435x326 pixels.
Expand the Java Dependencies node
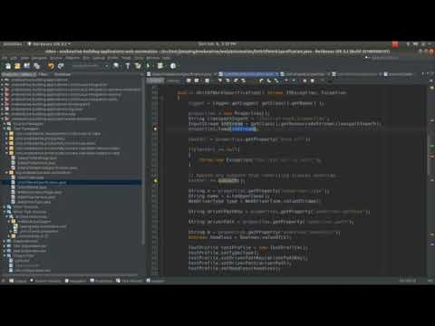(x=5, y=251)
